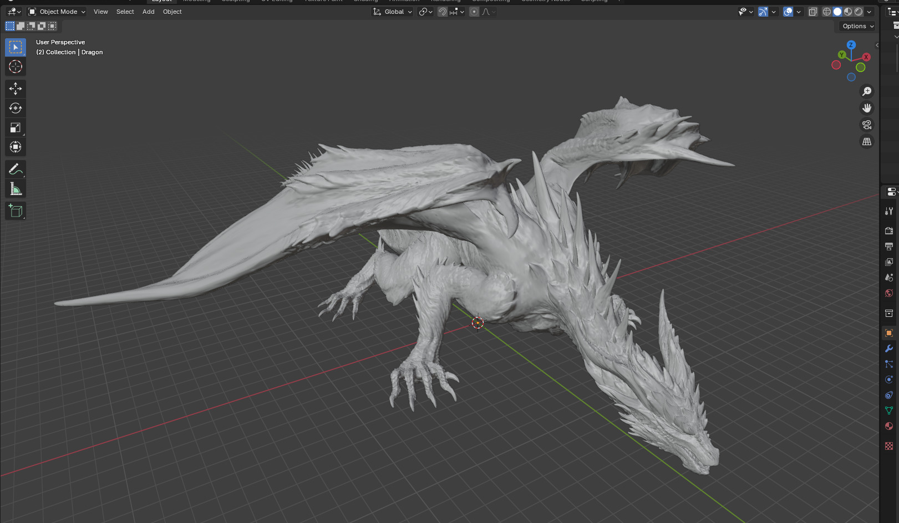Open the snapping settings dropdown
This screenshot has width=899, height=523.
[458, 12]
